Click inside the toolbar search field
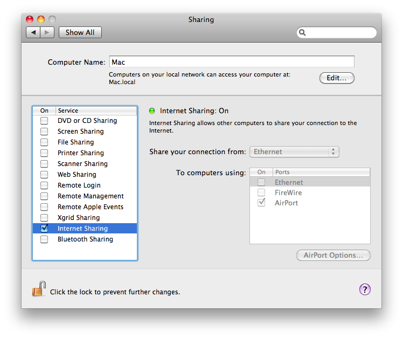The width and height of the screenshot is (403, 338). point(337,32)
